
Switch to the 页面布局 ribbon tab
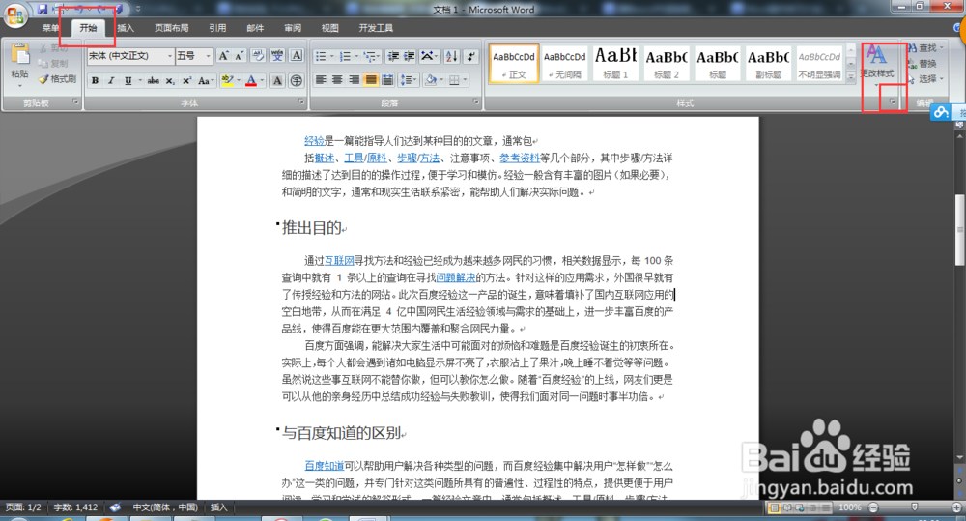click(172, 28)
